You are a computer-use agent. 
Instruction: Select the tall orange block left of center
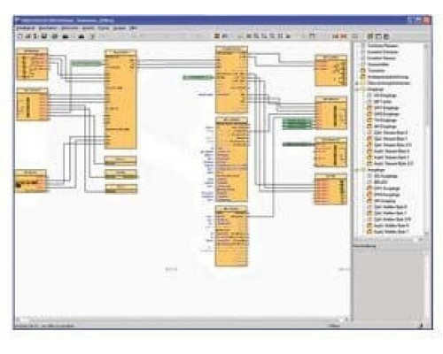coord(120,99)
